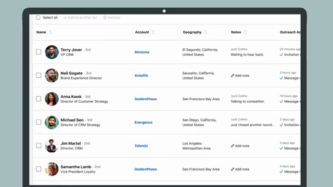
Task: Click Anna Kwok's profile photo
Action: pyautogui.click(x=52, y=99)
